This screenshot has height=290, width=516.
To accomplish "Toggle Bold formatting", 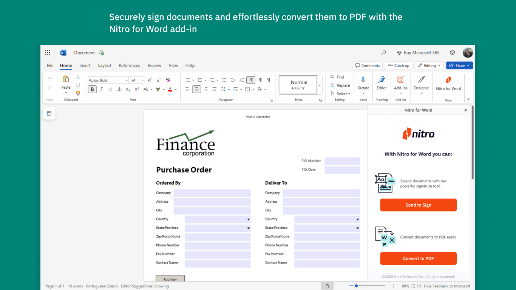I will (92, 89).
